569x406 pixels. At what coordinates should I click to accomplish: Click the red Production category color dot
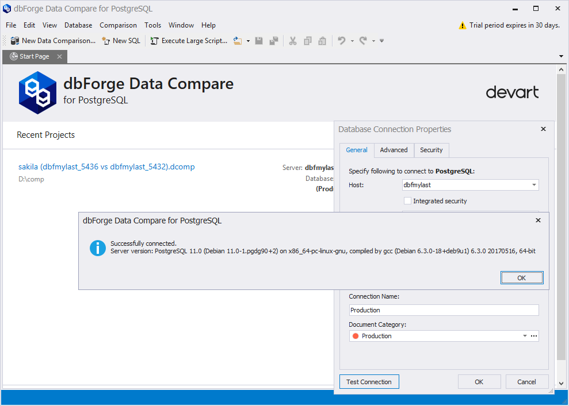356,336
